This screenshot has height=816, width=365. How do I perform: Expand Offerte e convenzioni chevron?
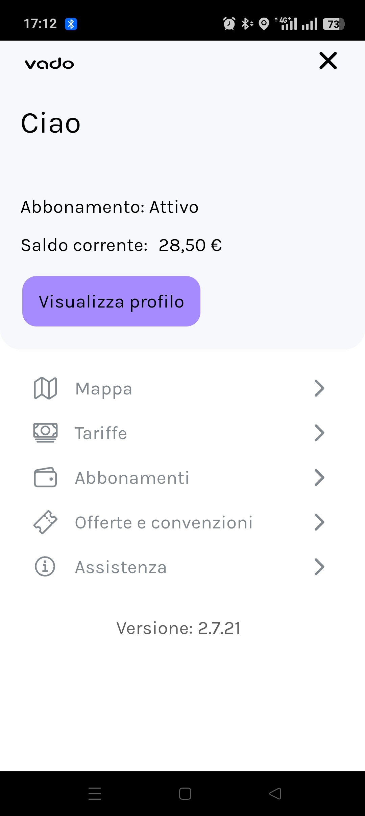click(319, 522)
